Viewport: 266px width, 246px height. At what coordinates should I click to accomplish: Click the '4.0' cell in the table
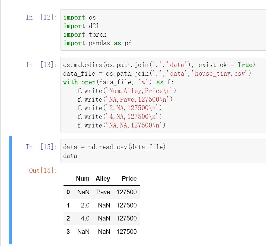[x=85, y=218]
